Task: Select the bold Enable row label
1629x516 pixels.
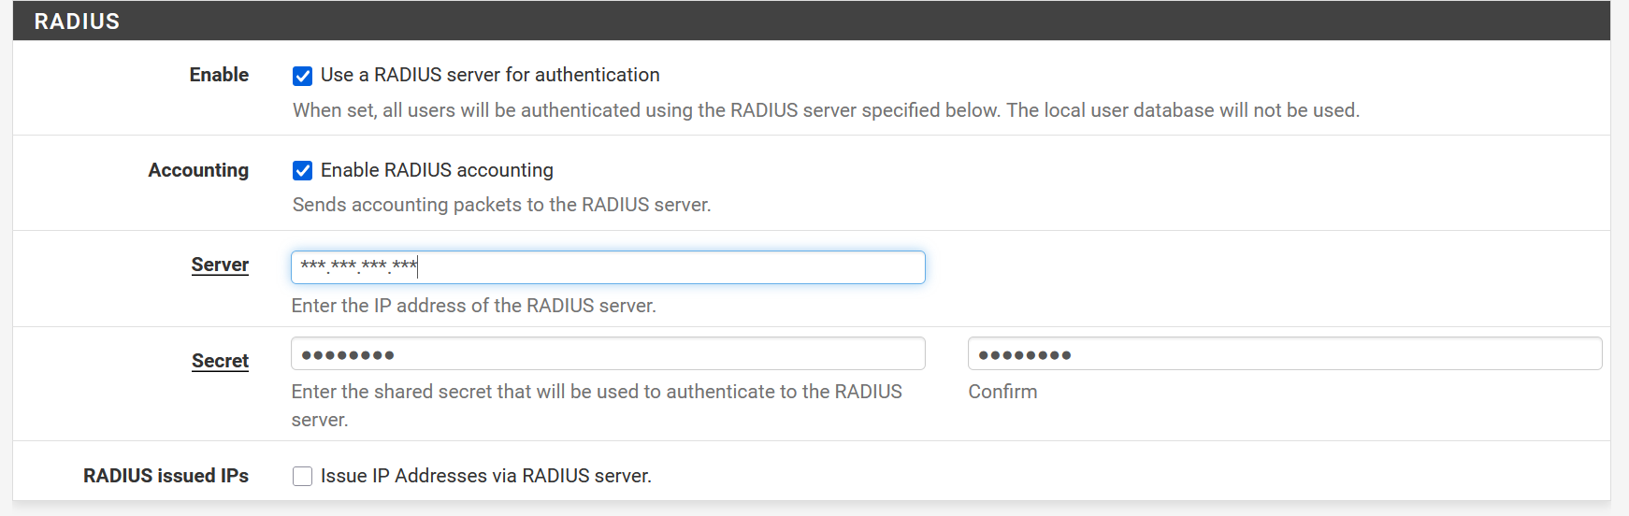Action: tap(219, 75)
